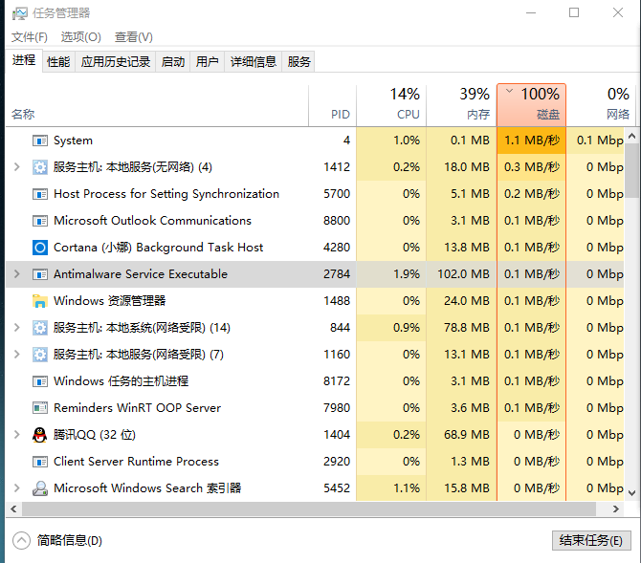Sort by the PID column header
Image resolution: width=641 pixels, height=563 pixels.
point(332,105)
